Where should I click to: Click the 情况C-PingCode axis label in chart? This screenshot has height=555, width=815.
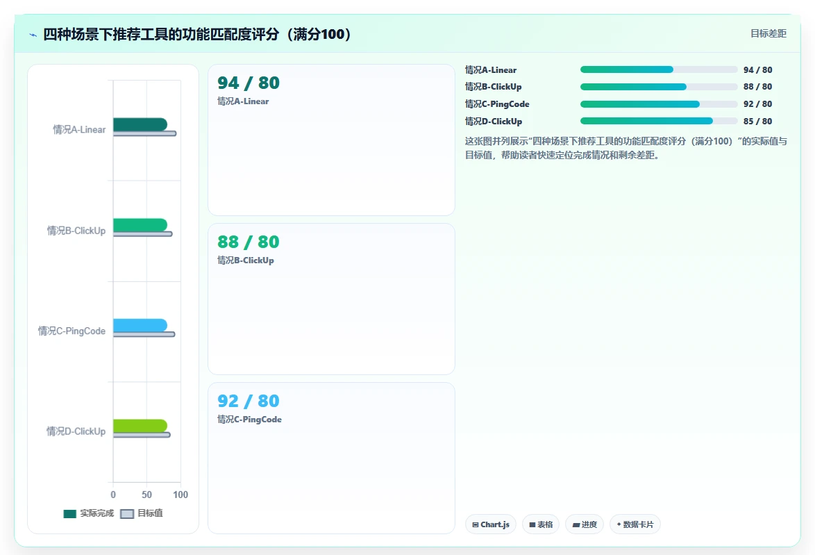(72, 331)
